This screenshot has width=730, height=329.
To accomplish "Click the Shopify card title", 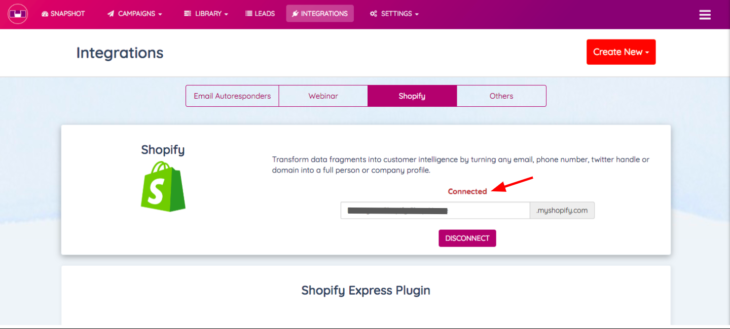I will click(163, 150).
